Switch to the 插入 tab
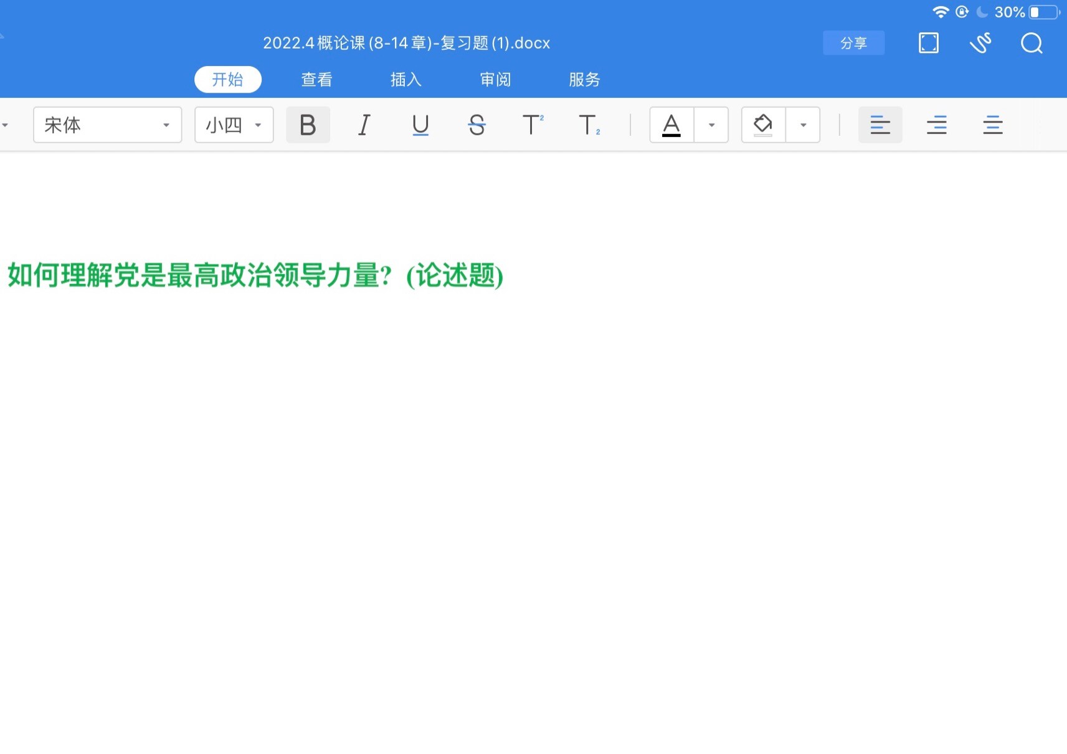Viewport: 1067px width, 754px height. (x=406, y=80)
